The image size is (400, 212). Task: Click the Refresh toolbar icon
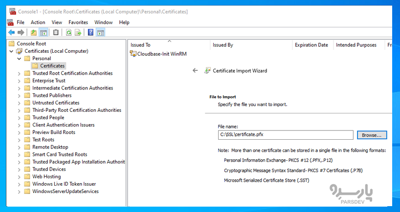[68, 32]
